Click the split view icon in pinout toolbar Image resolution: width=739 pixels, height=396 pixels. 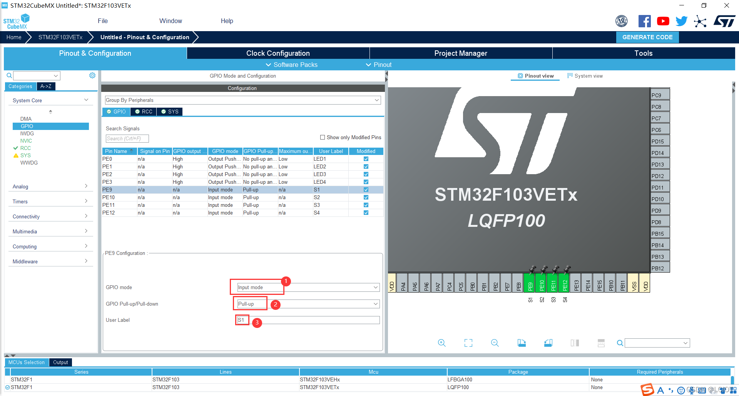[x=575, y=343]
